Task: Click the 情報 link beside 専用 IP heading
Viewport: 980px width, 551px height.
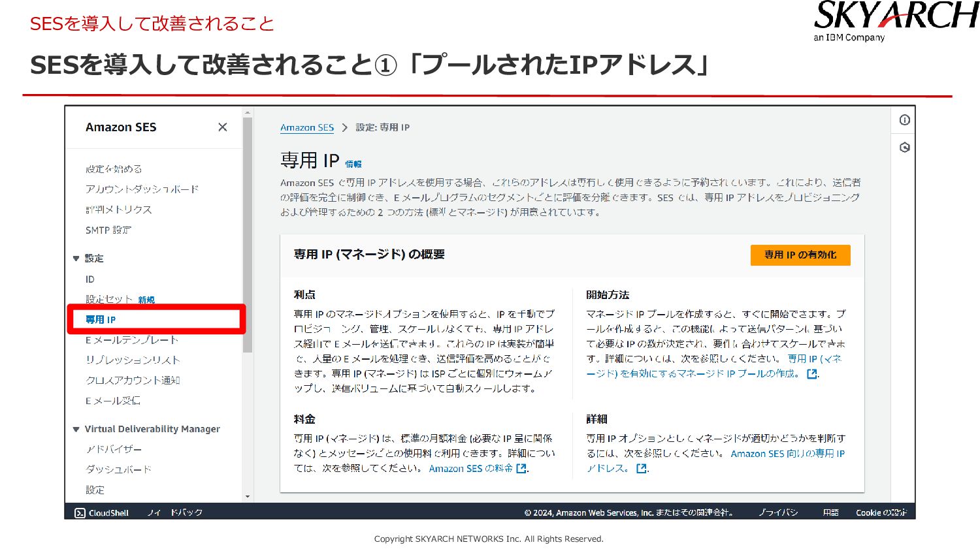Action: 353,165
